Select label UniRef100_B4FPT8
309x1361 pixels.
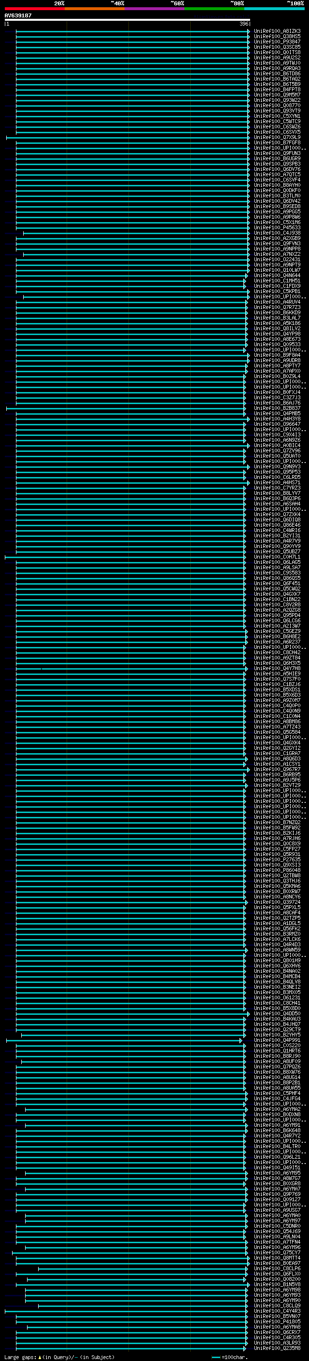[277, 89]
